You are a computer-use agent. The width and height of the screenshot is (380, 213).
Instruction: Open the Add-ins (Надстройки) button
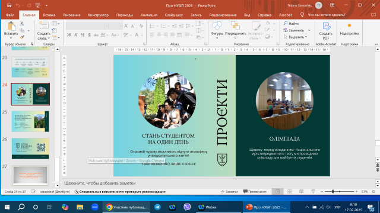[x=350, y=29]
